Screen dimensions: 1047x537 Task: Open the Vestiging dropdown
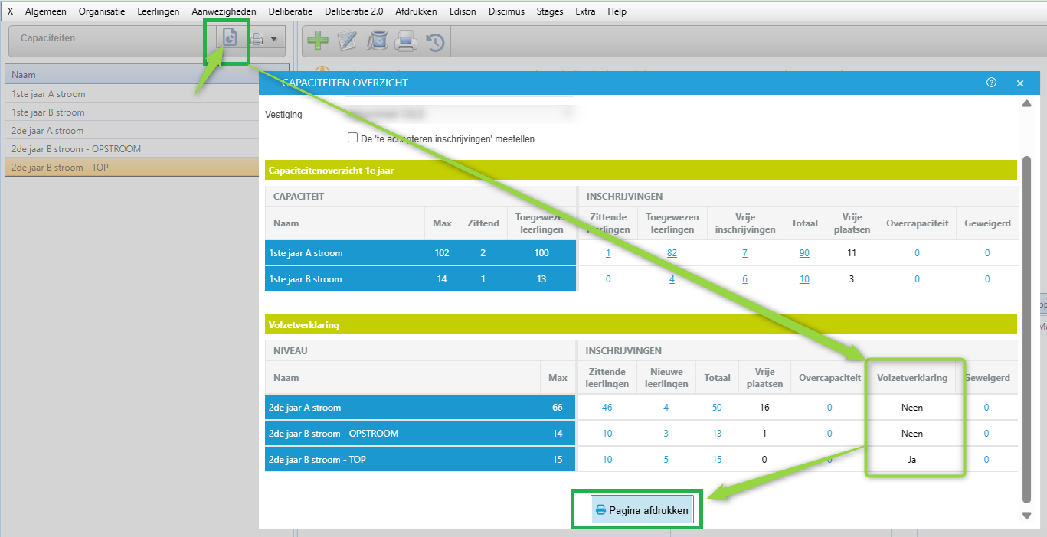coord(458,114)
